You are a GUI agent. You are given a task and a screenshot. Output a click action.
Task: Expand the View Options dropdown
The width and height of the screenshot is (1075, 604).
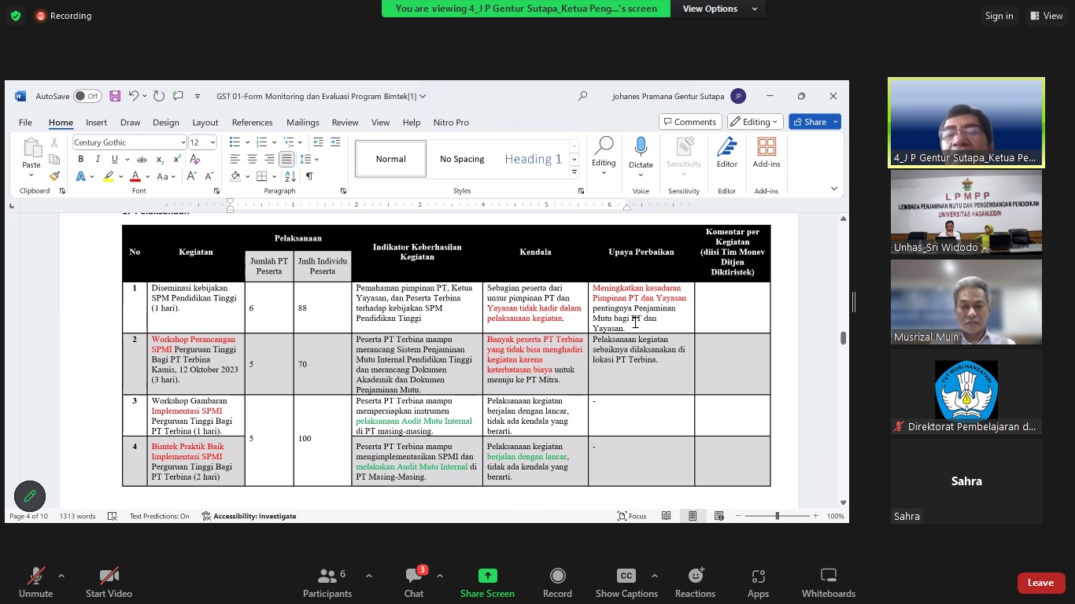click(x=719, y=9)
